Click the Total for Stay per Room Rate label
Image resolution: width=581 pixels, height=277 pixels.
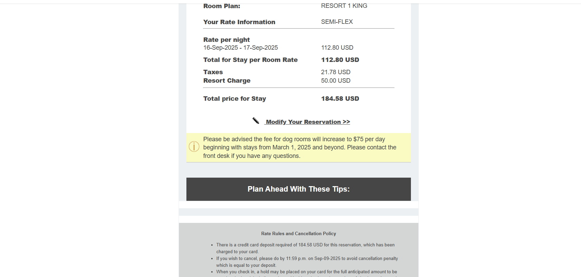[x=250, y=60]
